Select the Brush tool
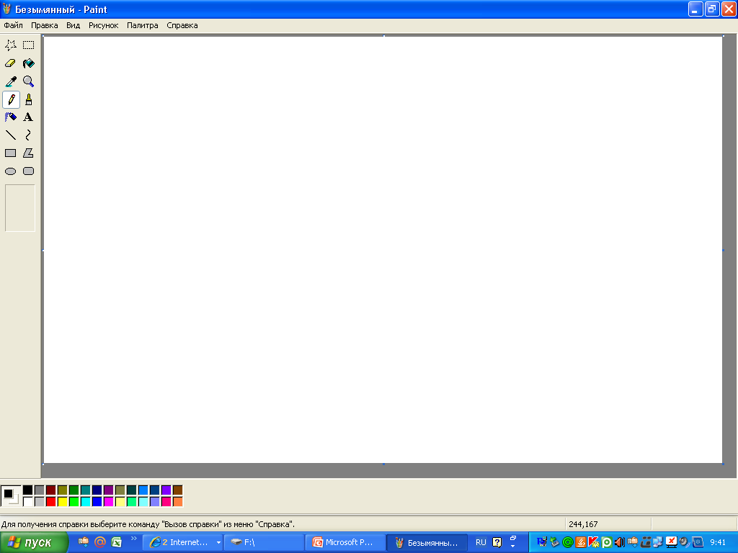Screen dimensions: 738x553 [29, 99]
